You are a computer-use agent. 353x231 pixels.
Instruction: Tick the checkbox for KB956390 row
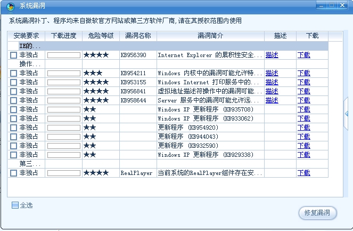pyautogui.click(x=13, y=55)
